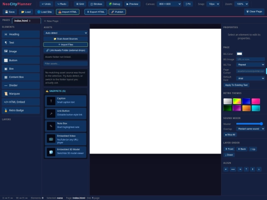Select the index.html page tab
267x200 pixels.
click(26, 21)
